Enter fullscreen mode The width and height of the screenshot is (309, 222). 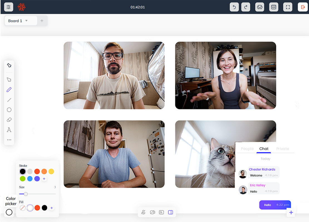coord(288,7)
